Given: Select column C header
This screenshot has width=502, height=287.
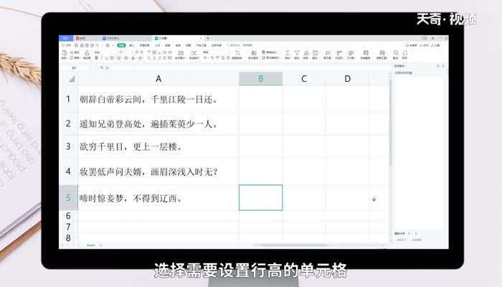Looking at the screenshot, I should [304, 79].
